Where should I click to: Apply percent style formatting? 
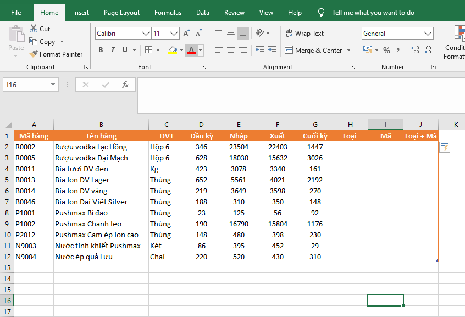[x=386, y=50]
